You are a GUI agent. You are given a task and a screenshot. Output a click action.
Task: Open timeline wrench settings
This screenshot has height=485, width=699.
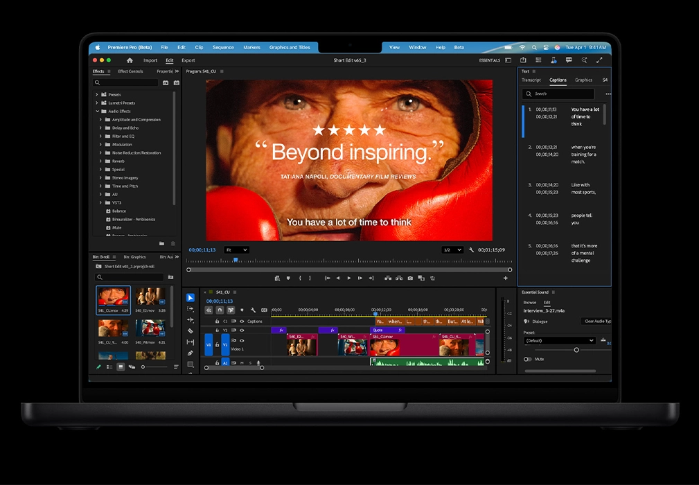pos(253,310)
